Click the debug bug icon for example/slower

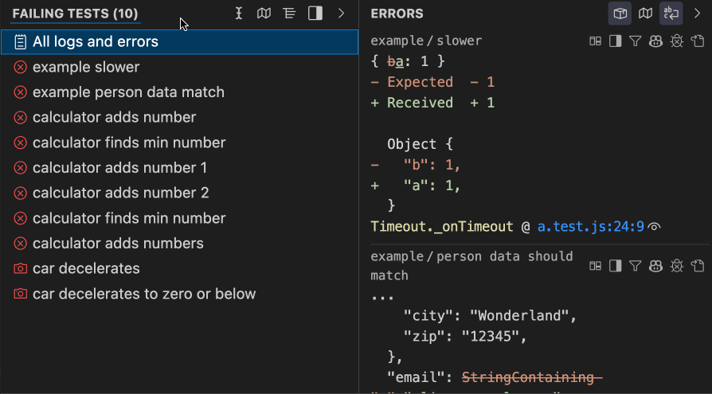click(677, 41)
